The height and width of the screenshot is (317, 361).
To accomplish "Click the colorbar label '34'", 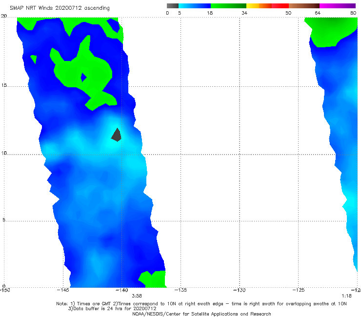I will (244, 13).
